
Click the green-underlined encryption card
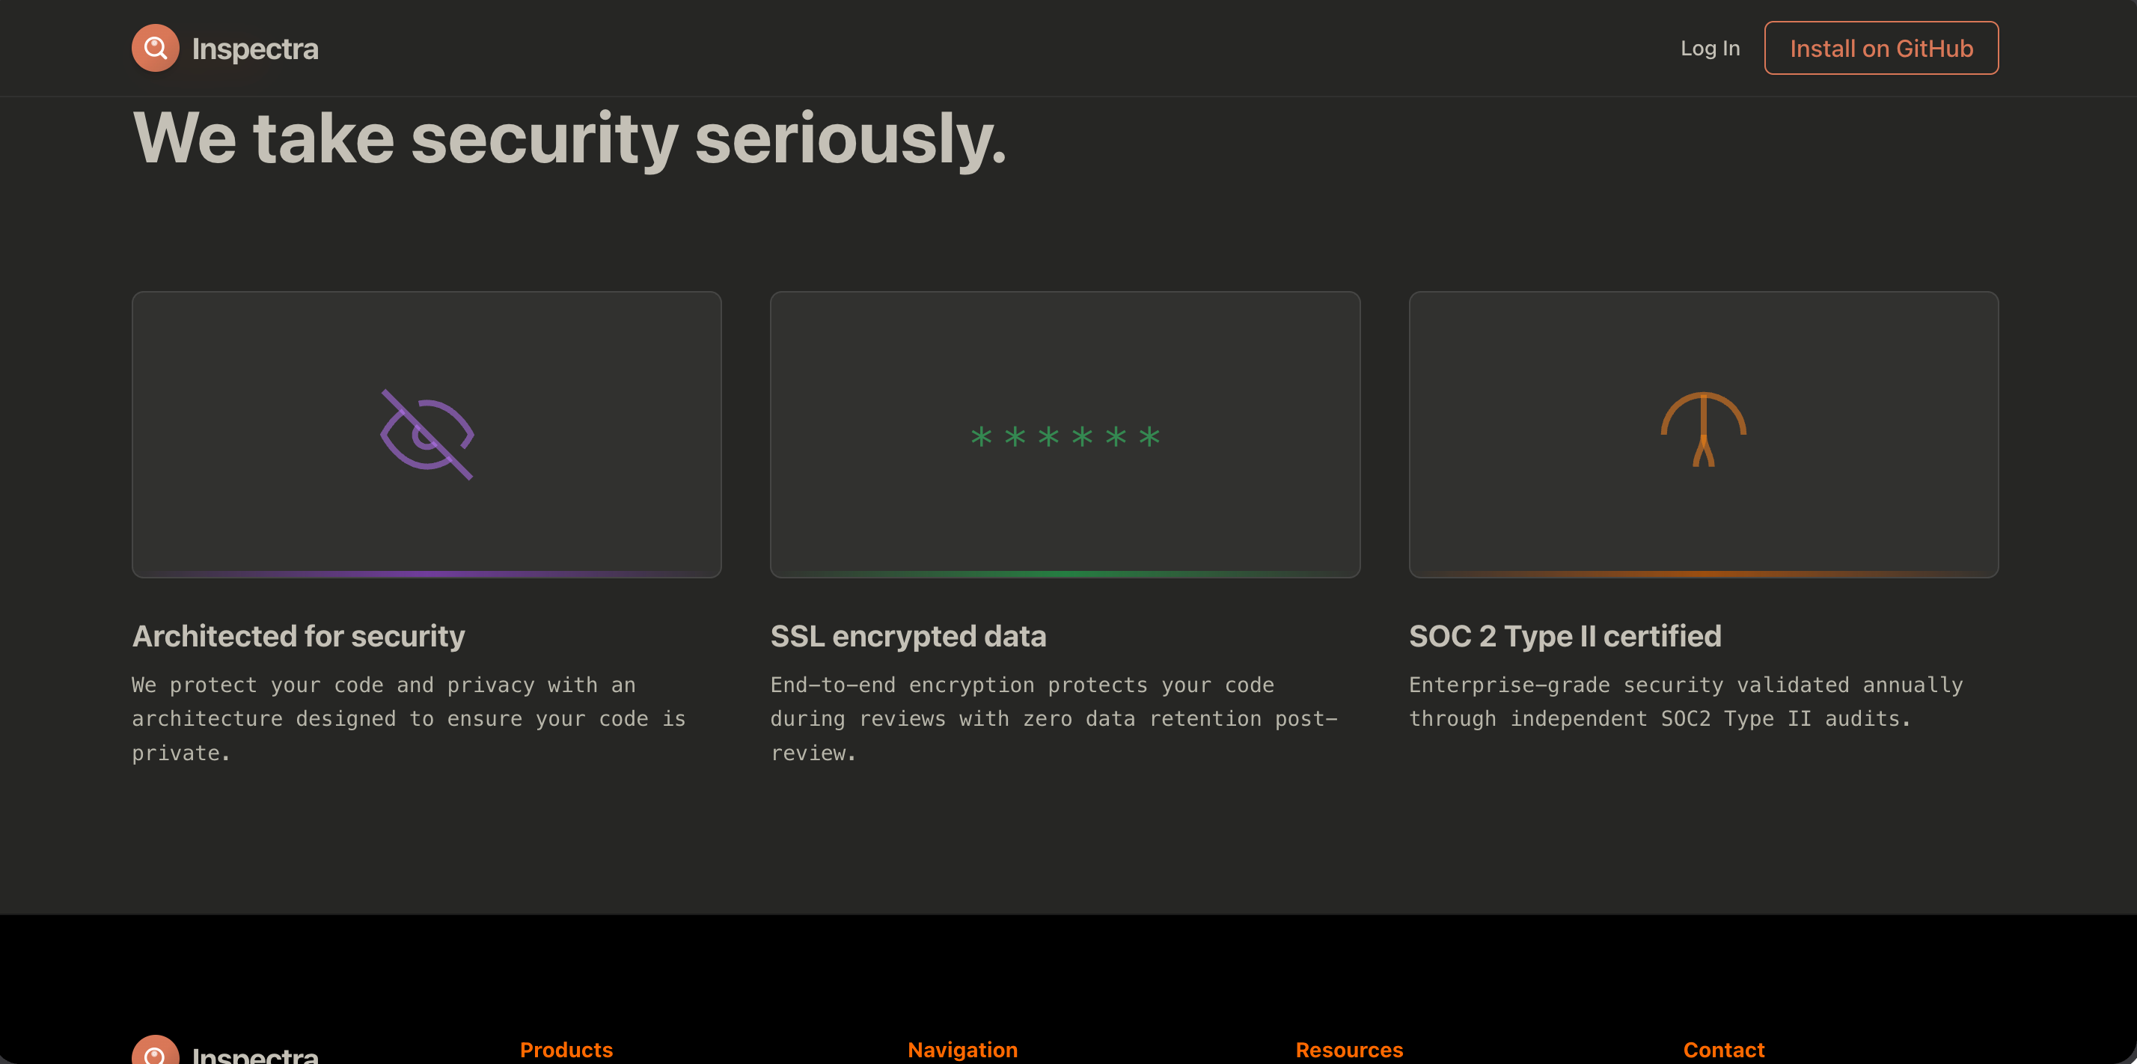pos(1064,514)
